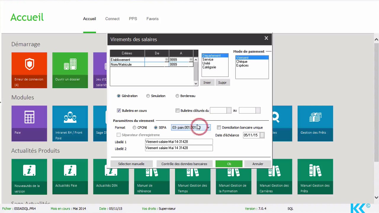Click criteria table scroll-down arrow

click(x=196, y=83)
